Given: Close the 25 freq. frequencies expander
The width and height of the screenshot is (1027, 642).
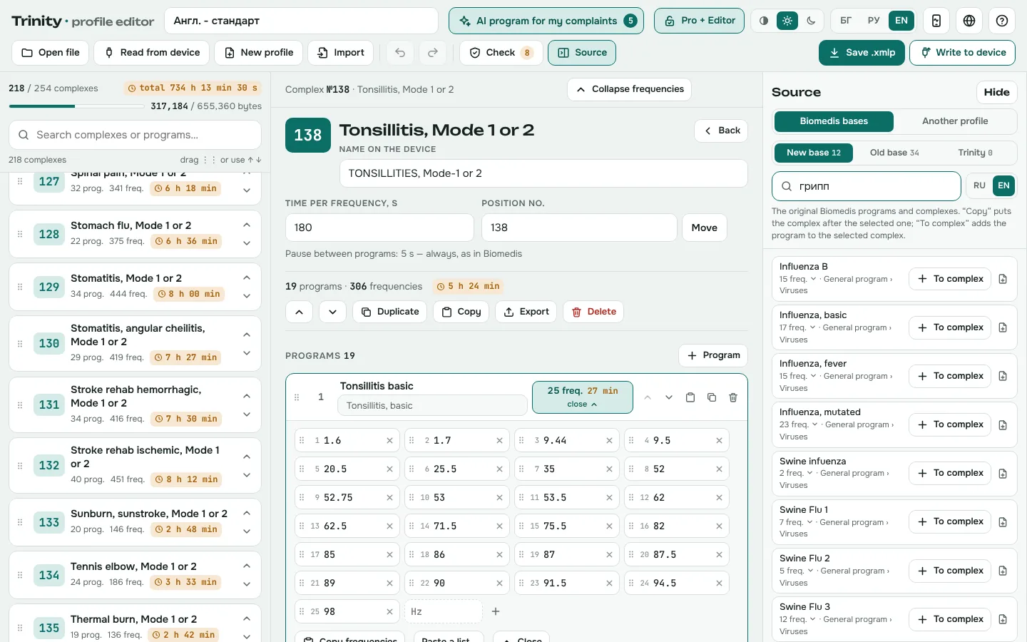Looking at the screenshot, I should pos(582,397).
